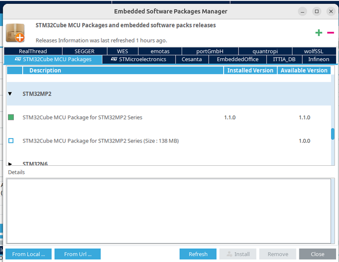Click the Description column header
The width and height of the screenshot is (339, 262).
tap(123, 70)
